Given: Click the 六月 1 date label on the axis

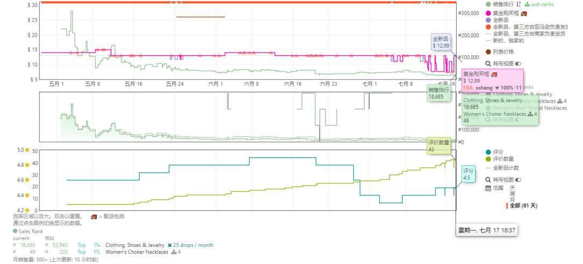Looking at the screenshot, I should coord(215,84).
